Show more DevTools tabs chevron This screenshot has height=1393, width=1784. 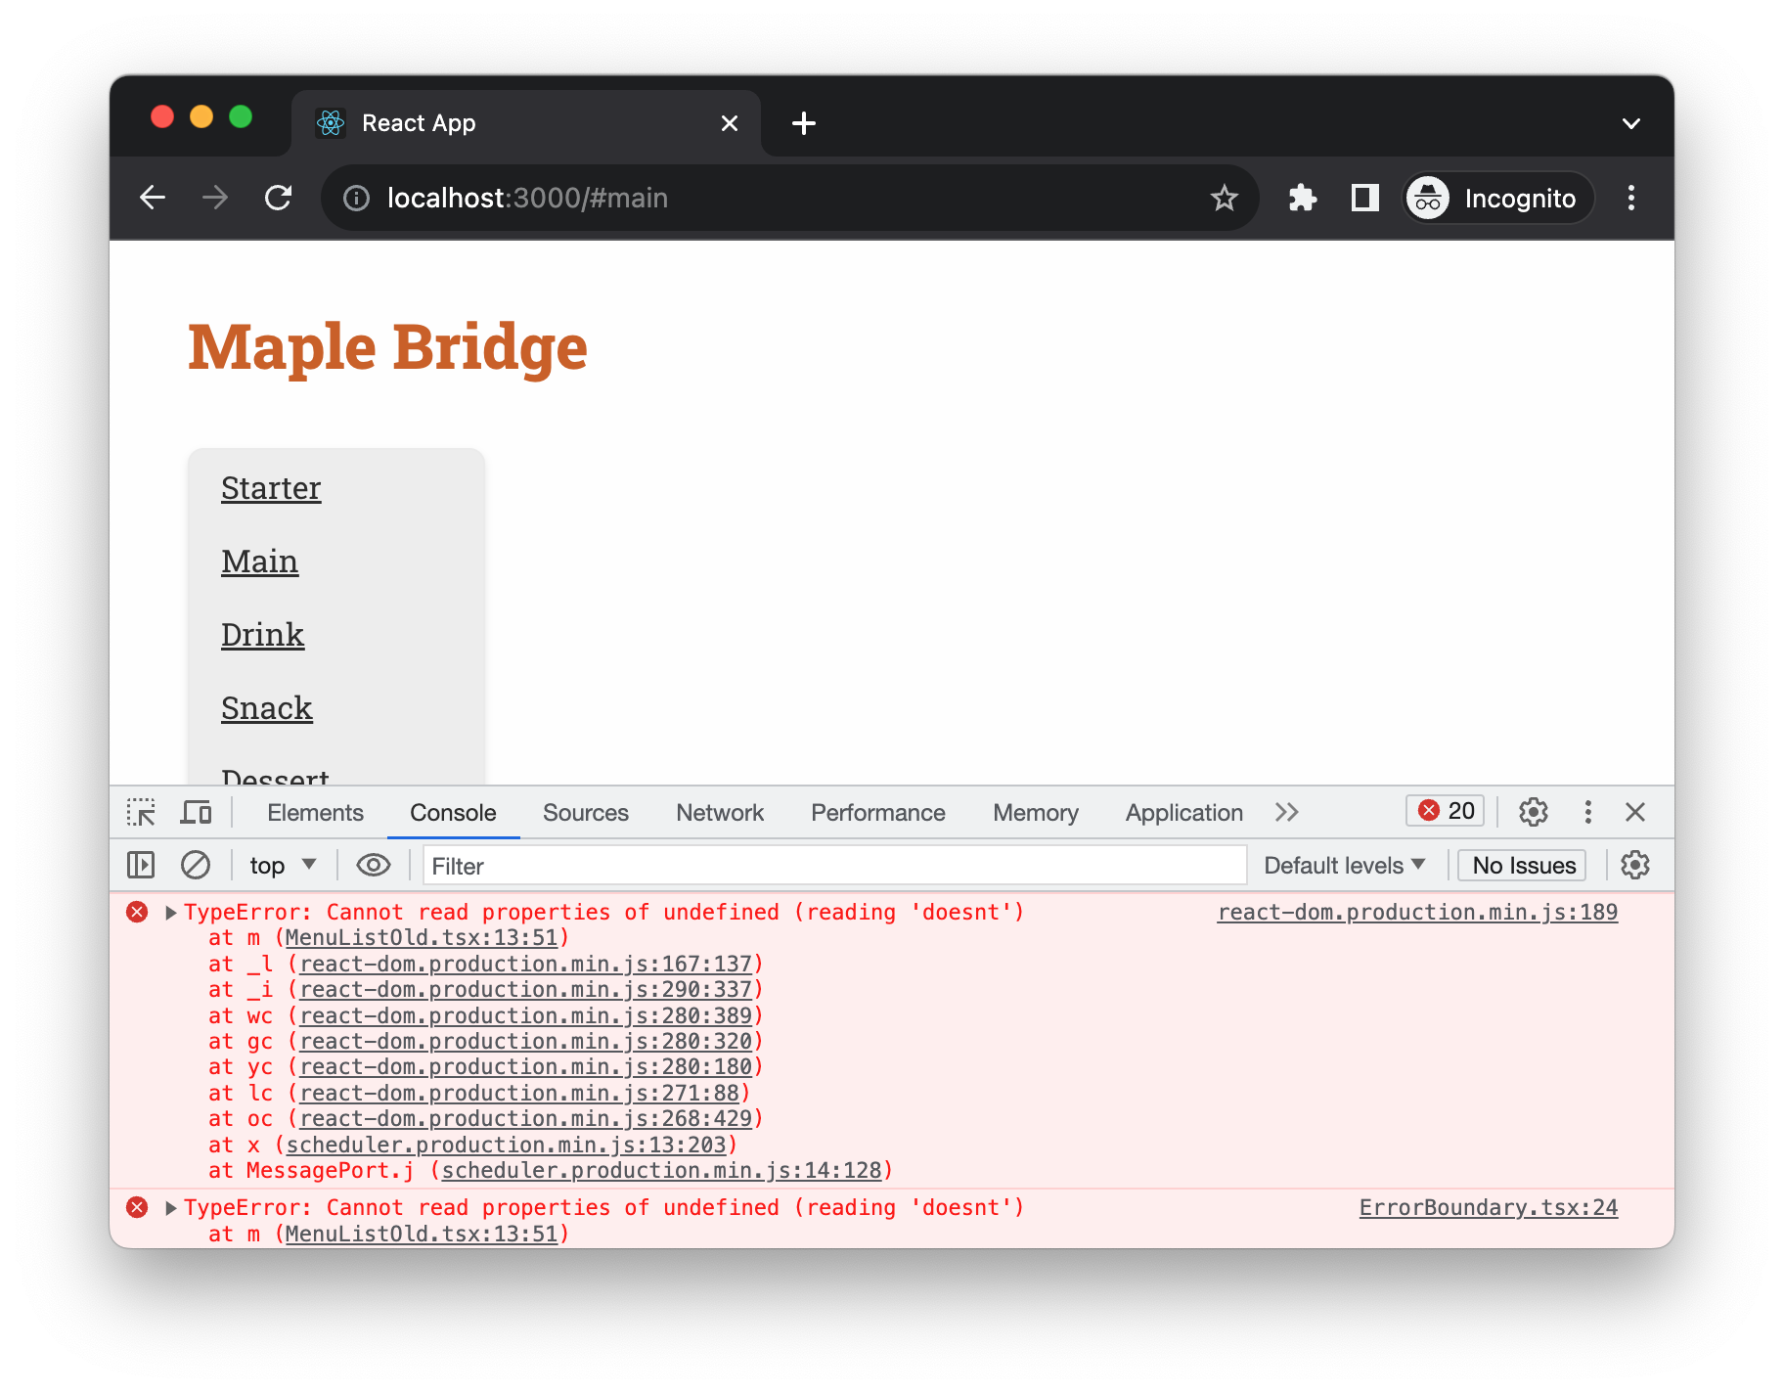coord(1287,812)
